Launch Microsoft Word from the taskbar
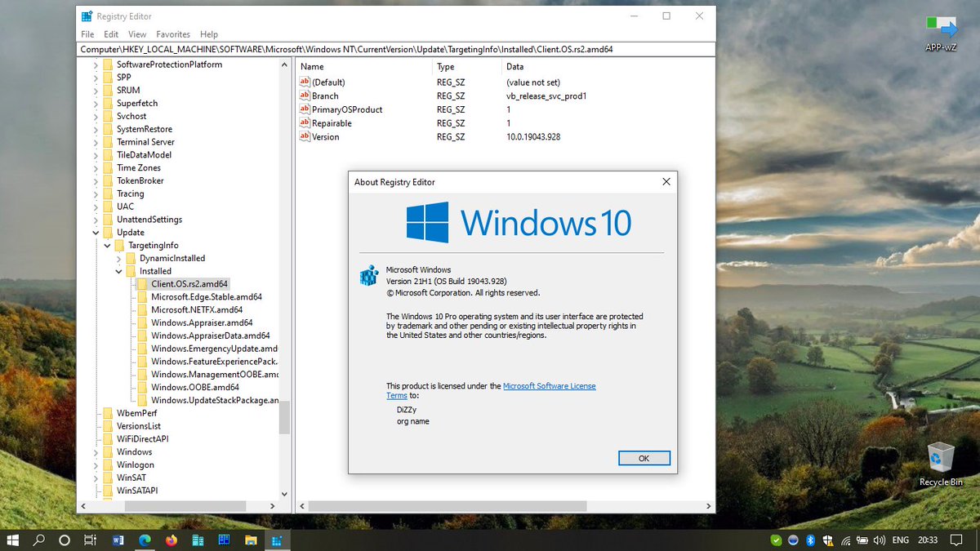Screen dimensions: 980x551 point(118,540)
